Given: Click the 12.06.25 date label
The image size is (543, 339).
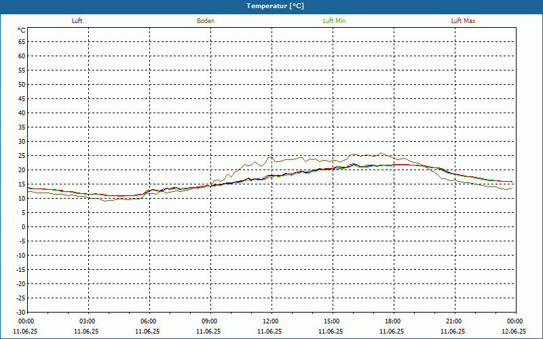Looking at the screenshot, I should click(514, 332).
